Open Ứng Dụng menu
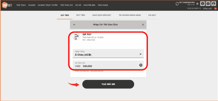The width and height of the screenshot is (218, 101). [103, 5]
